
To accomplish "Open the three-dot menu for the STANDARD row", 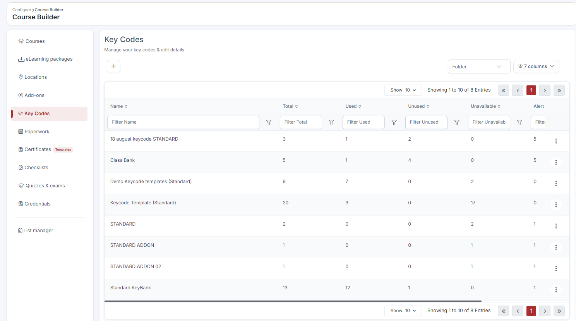I will (x=556, y=226).
